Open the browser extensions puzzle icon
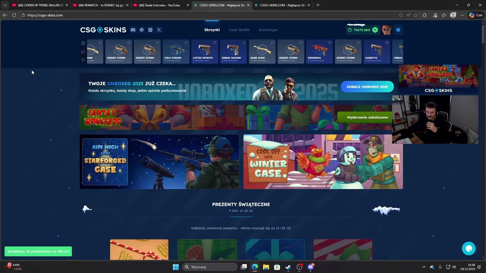Image resolution: width=486 pixels, height=273 pixels. tap(424, 15)
